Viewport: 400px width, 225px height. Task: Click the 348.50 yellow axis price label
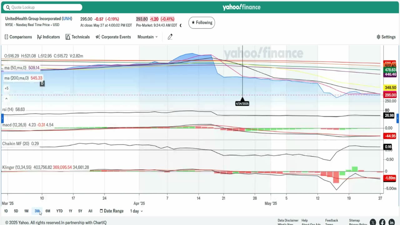[390, 88]
